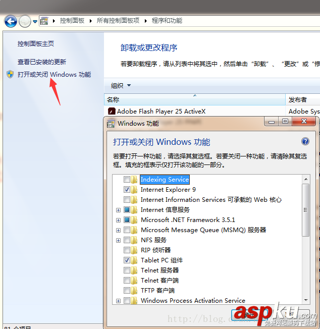Open 查看已安装的更新 link

tap(42, 62)
